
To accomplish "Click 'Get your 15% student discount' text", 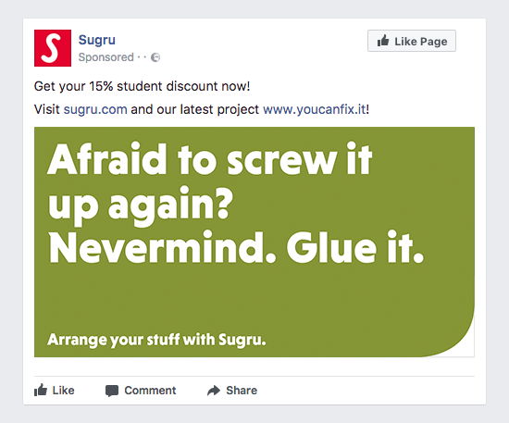I will (128, 86).
